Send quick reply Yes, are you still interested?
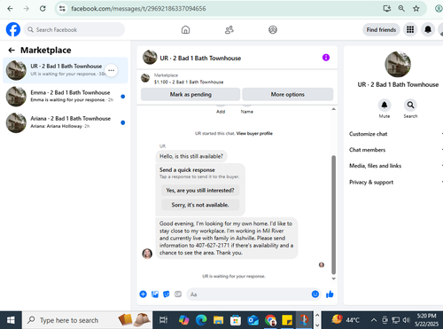This screenshot has width=443, height=329. [200, 191]
